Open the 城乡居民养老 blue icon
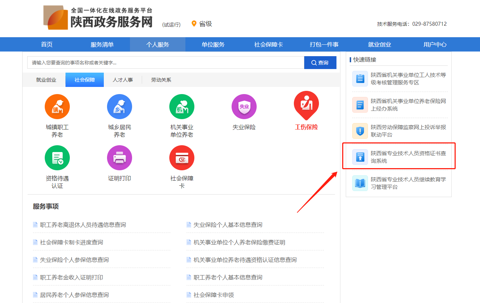The height and width of the screenshot is (303, 480). (120, 107)
